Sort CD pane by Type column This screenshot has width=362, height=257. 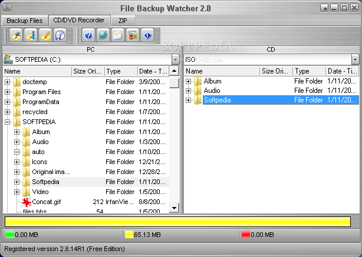point(309,71)
